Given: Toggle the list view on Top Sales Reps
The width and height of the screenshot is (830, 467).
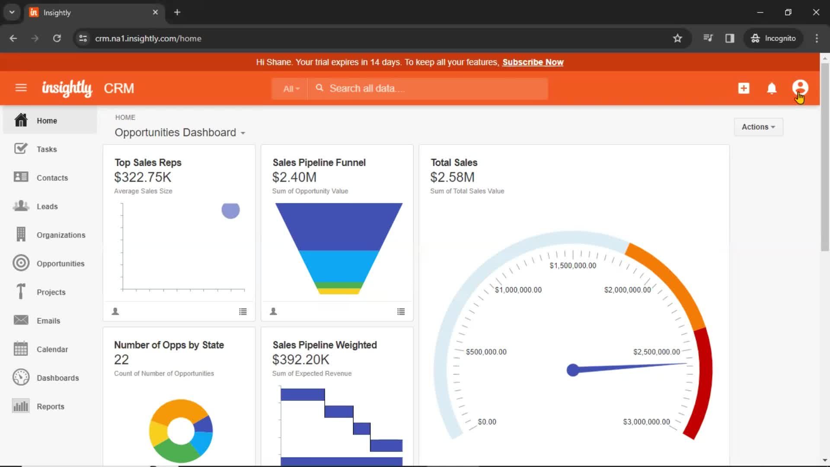Looking at the screenshot, I should [x=243, y=311].
